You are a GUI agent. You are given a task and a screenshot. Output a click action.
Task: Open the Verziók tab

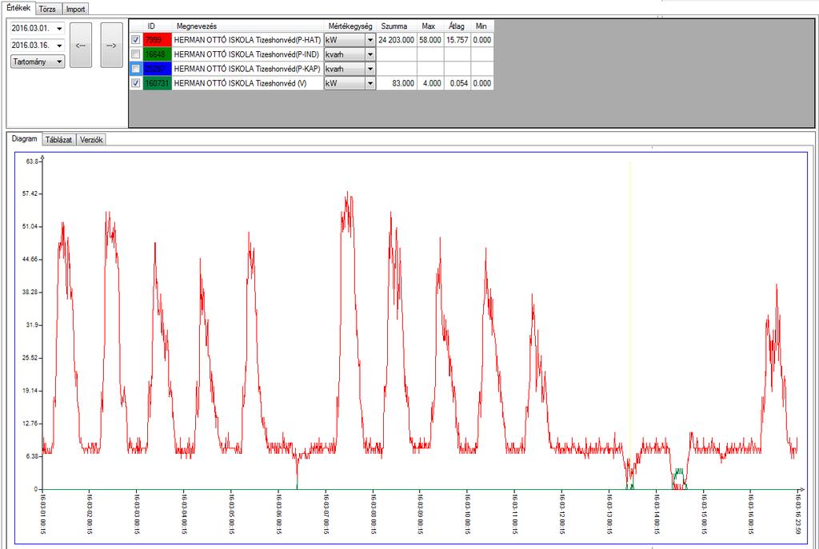click(91, 140)
